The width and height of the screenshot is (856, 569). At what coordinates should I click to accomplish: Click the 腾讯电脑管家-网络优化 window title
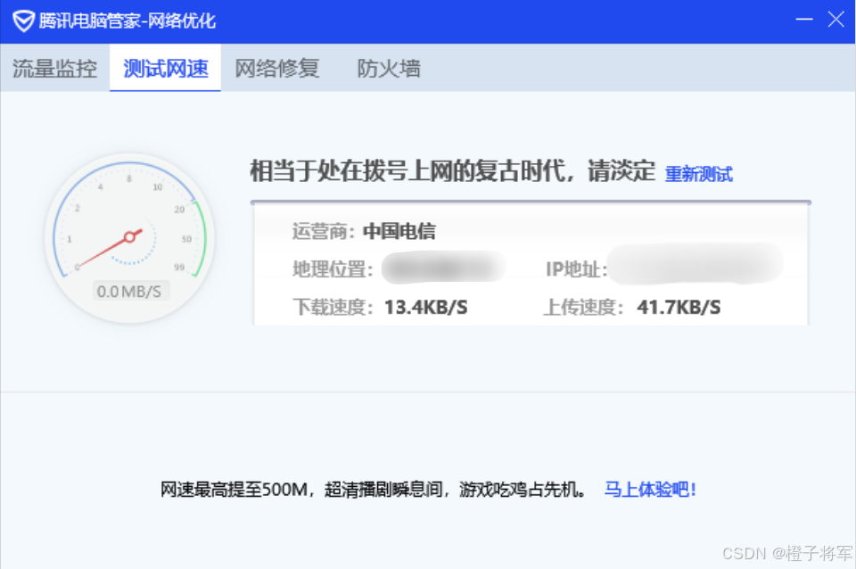[128, 21]
